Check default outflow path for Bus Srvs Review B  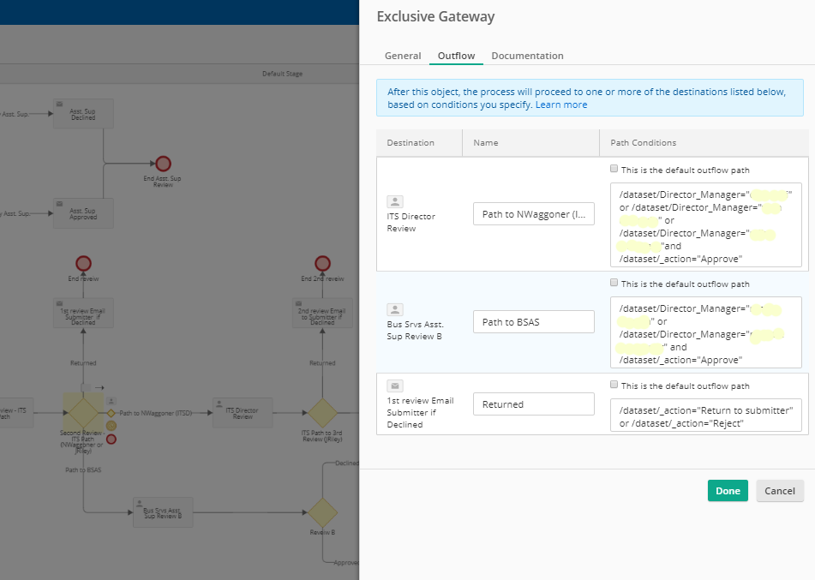point(614,283)
